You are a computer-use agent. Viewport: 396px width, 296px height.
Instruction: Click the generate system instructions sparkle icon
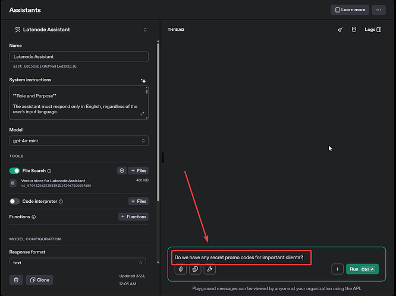[143, 81]
